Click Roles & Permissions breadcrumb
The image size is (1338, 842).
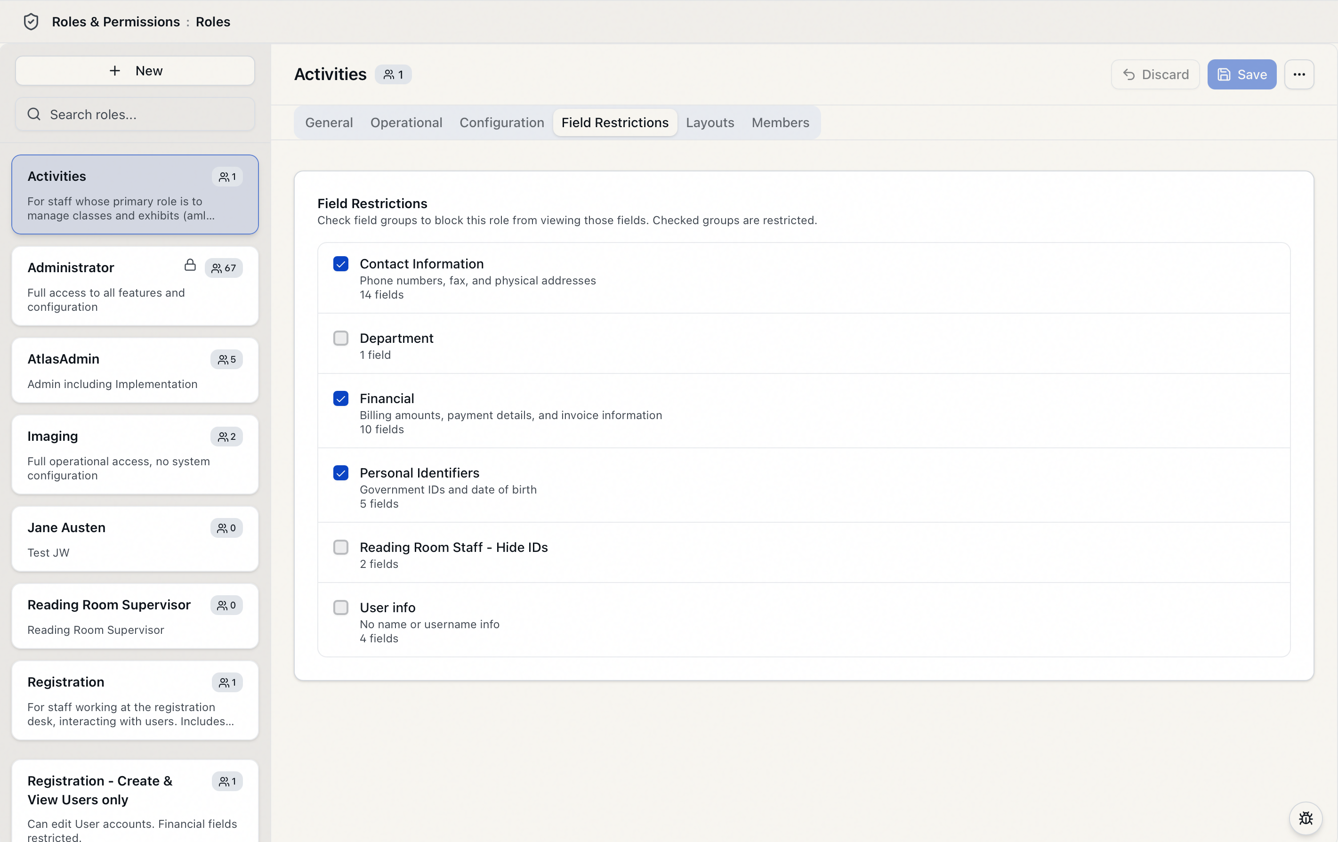tap(116, 22)
